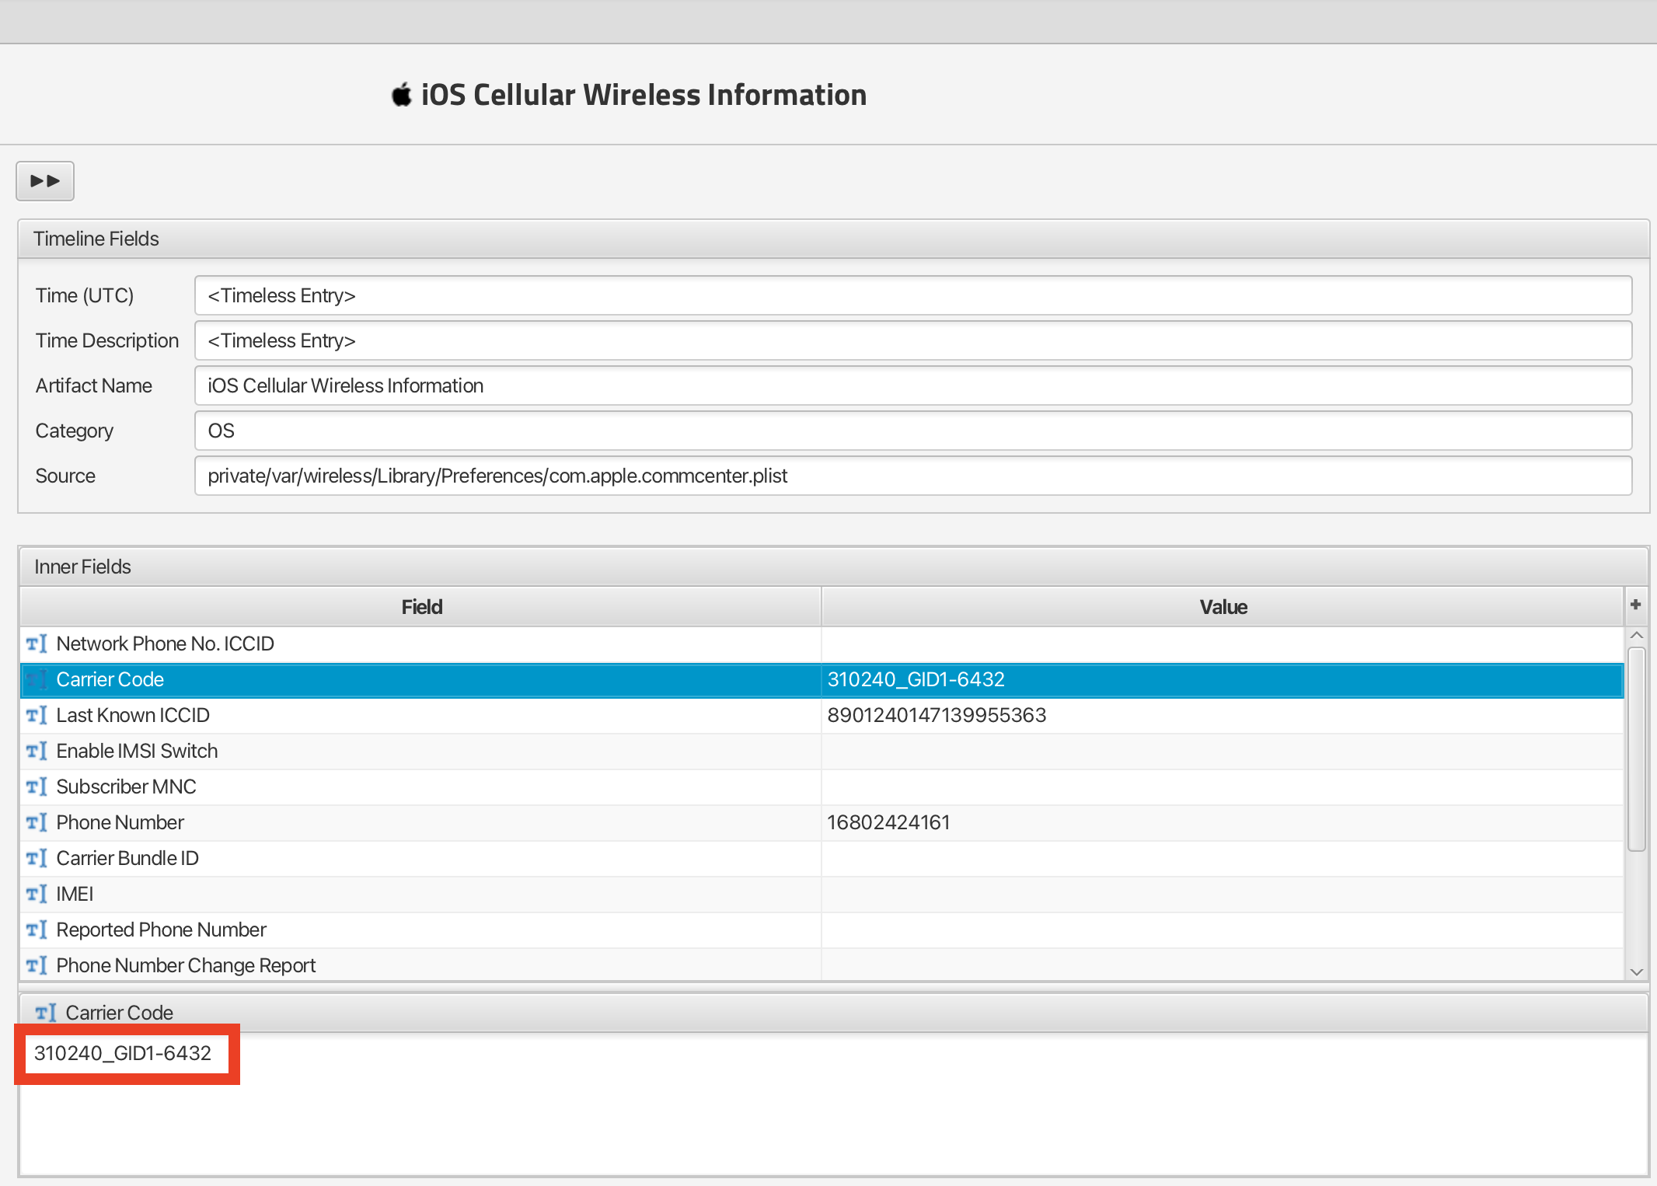Click the Time (UTC) field
Screen dimensions: 1657x1186
[912, 295]
